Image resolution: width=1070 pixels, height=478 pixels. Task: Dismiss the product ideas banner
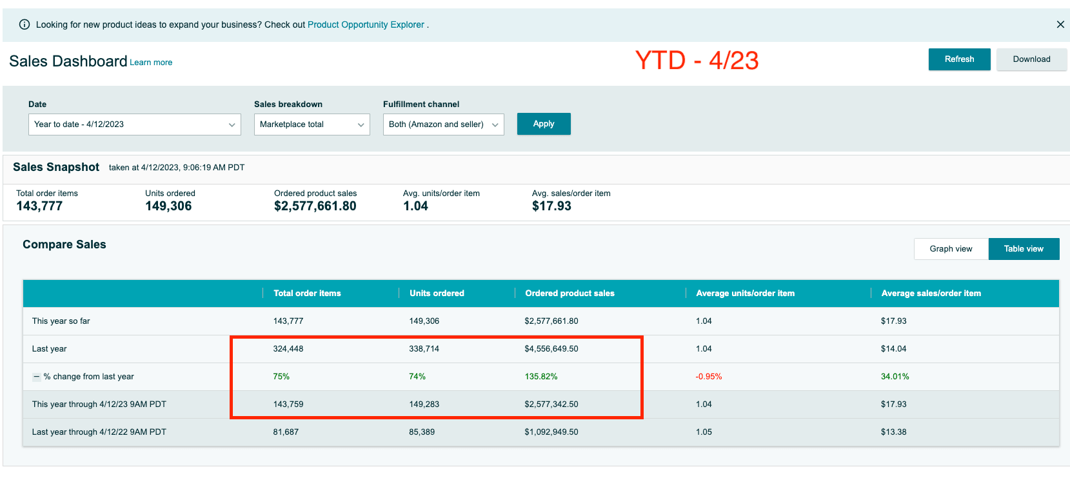[x=1060, y=25]
